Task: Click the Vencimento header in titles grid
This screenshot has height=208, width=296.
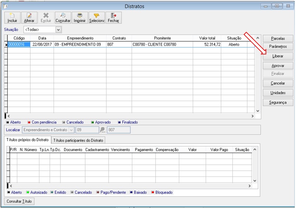Action: tap(120, 150)
